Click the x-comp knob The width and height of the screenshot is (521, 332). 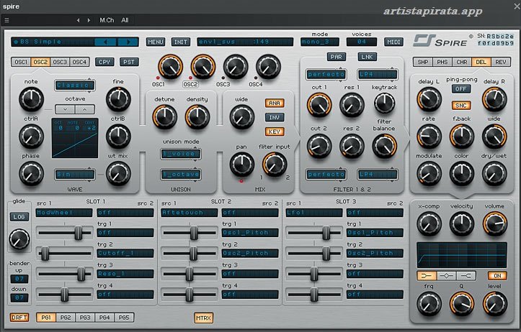click(429, 223)
